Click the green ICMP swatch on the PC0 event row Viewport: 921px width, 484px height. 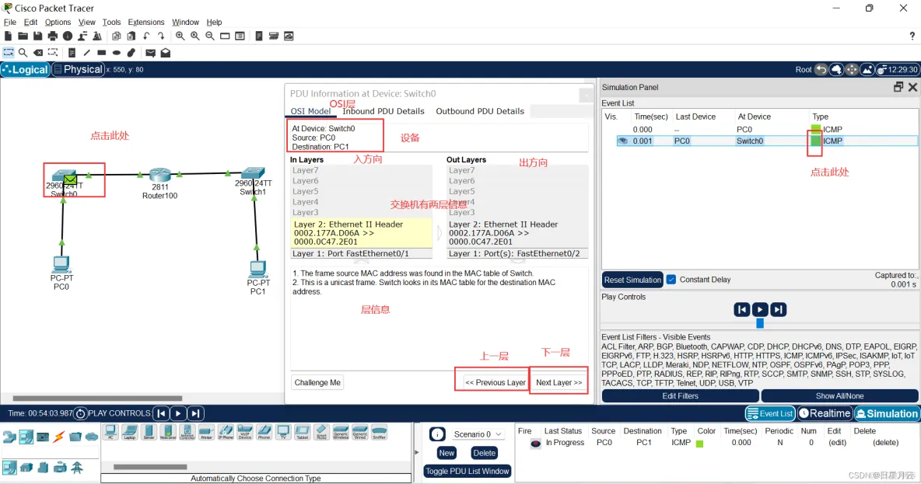pyautogui.click(x=816, y=129)
